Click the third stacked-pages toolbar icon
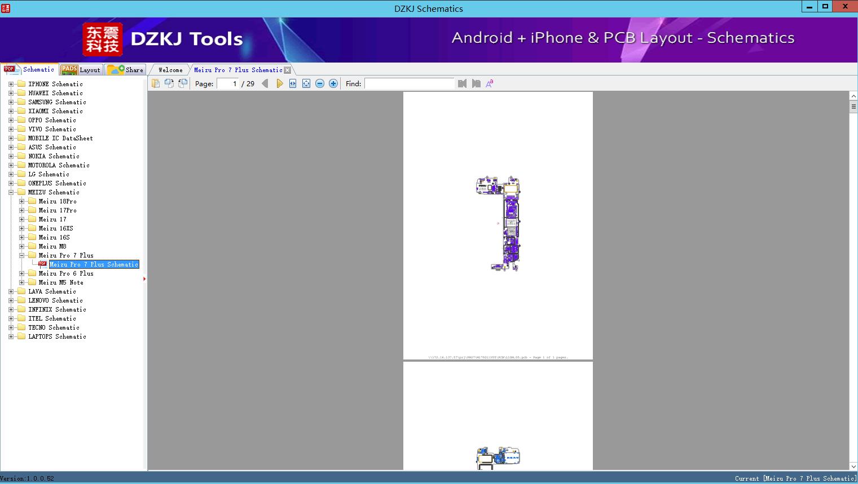The image size is (858, 484). tap(183, 83)
